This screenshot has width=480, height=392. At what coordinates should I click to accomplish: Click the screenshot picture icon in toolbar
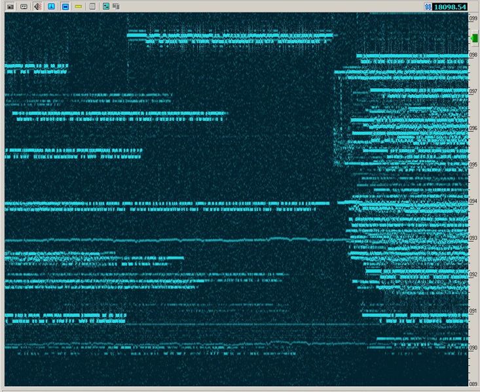(x=10, y=7)
